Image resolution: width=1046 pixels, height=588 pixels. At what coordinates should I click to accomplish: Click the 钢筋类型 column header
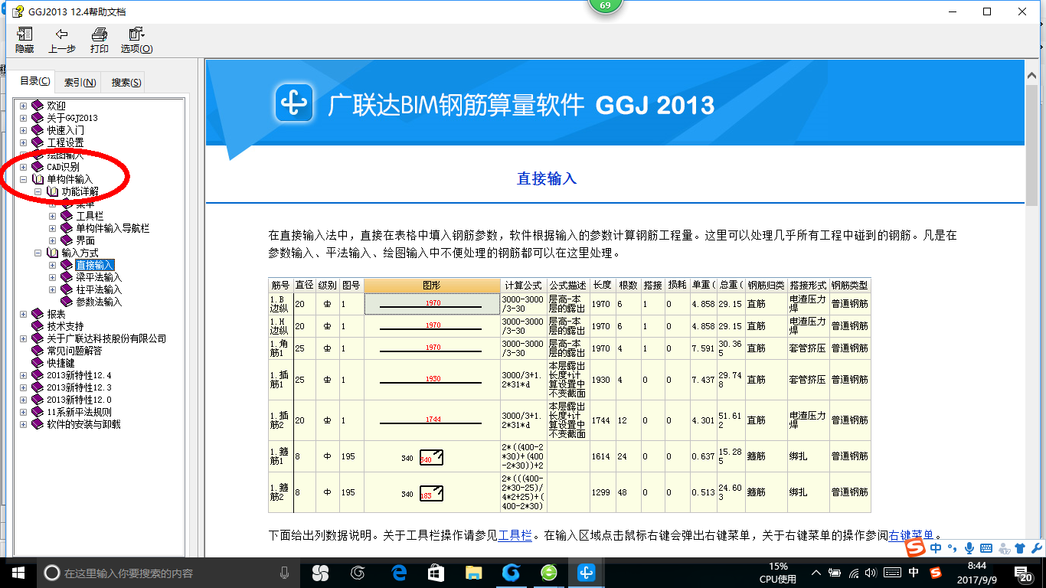[x=849, y=285]
